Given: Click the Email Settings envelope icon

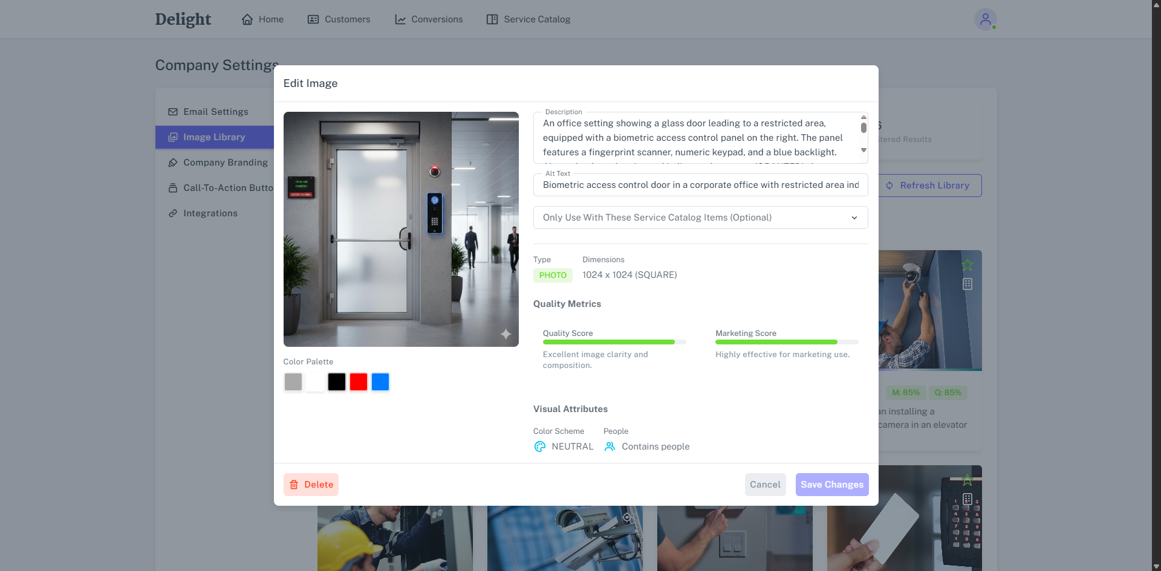Looking at the screenshot, I should (173, 112).
